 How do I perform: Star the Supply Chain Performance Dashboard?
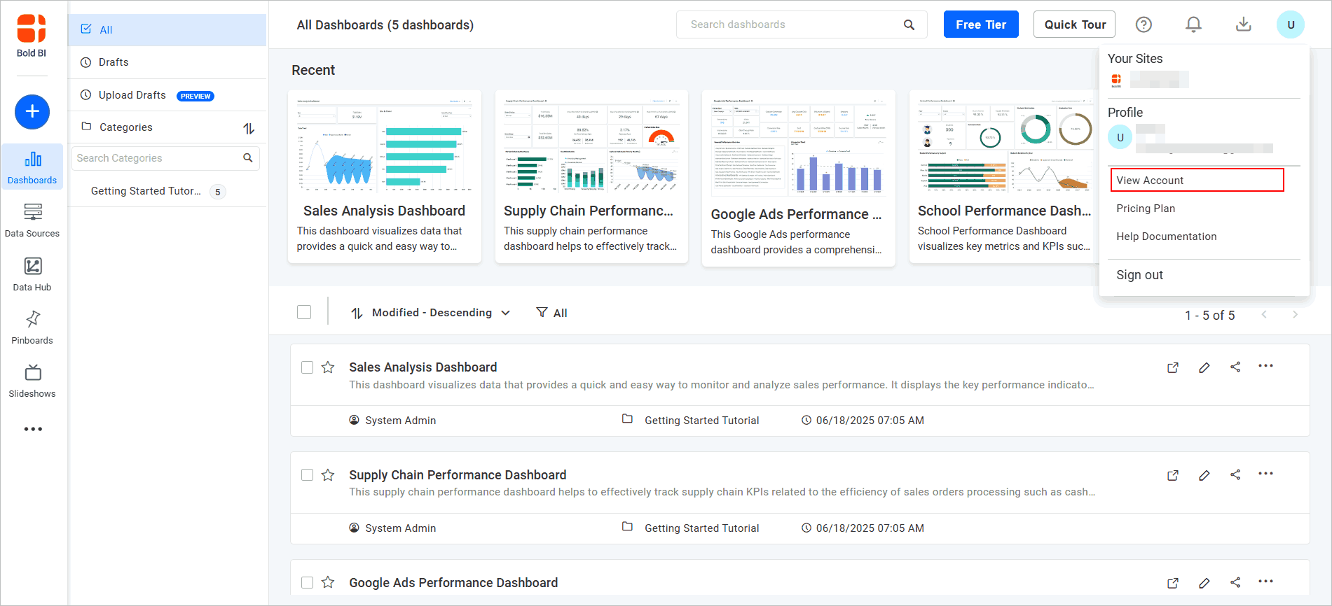pyautogui.click(x=328, y=475)
